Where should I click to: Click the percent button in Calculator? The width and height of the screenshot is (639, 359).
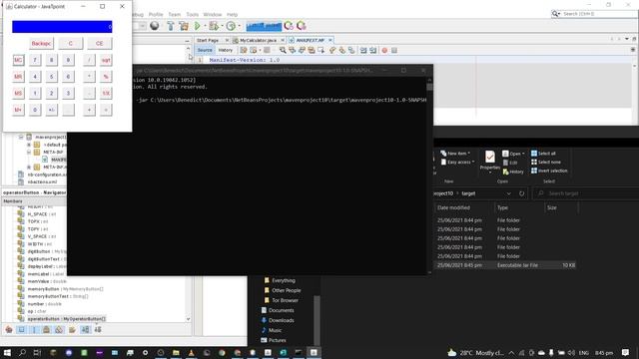[106, 77]
